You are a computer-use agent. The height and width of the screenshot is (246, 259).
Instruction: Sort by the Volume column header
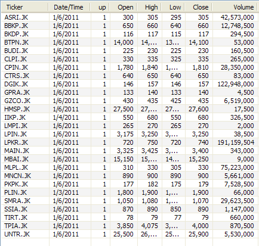pyautogui.click(x=235, y=7)
